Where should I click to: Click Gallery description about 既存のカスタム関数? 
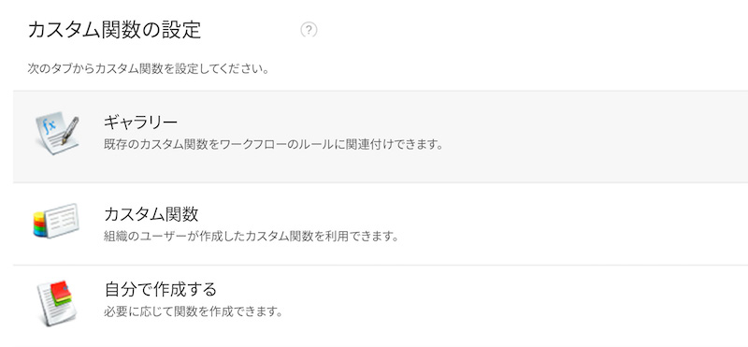273,144
